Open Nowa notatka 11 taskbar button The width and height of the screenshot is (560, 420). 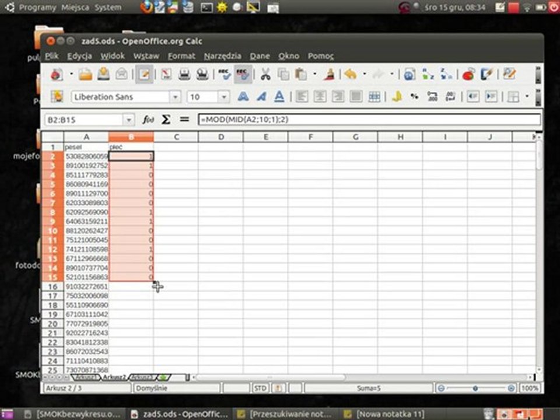(386, 414)
